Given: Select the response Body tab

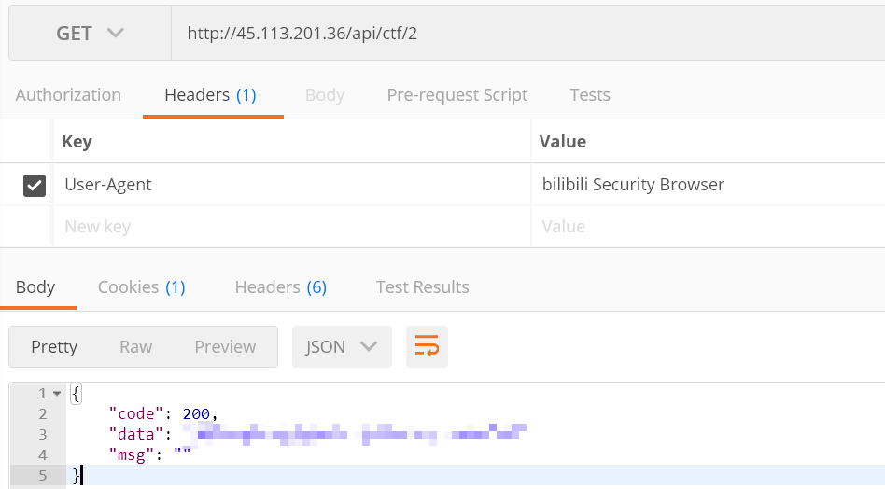Looking at the screenshot, I should [35, 287].
